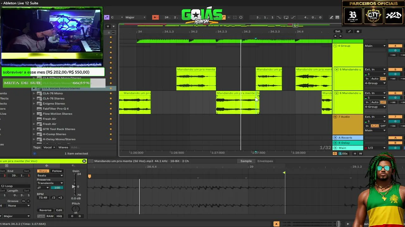Click the Reverse button
Image resolution: width=405 pixels, height=227 pixels.
[45, 210]
